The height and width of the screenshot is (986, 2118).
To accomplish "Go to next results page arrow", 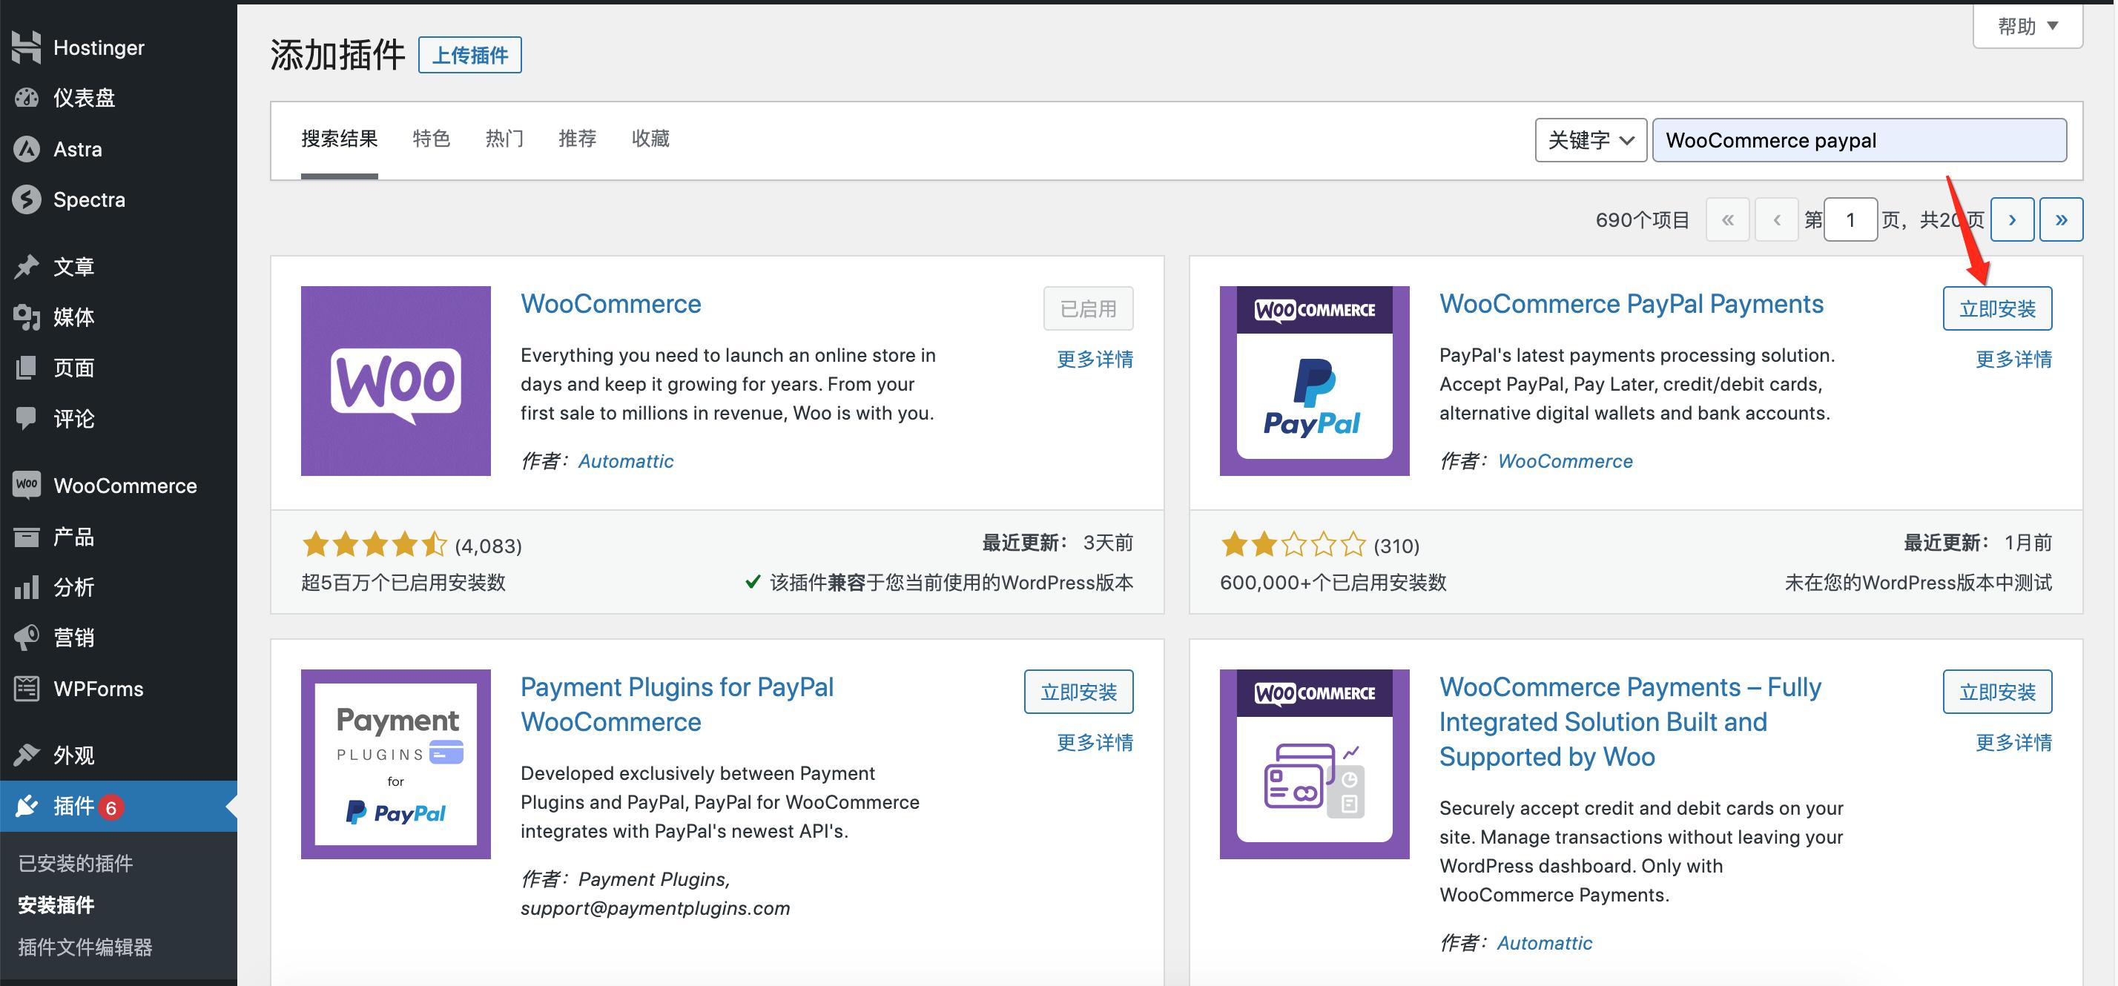I will tap(2012, 219).
